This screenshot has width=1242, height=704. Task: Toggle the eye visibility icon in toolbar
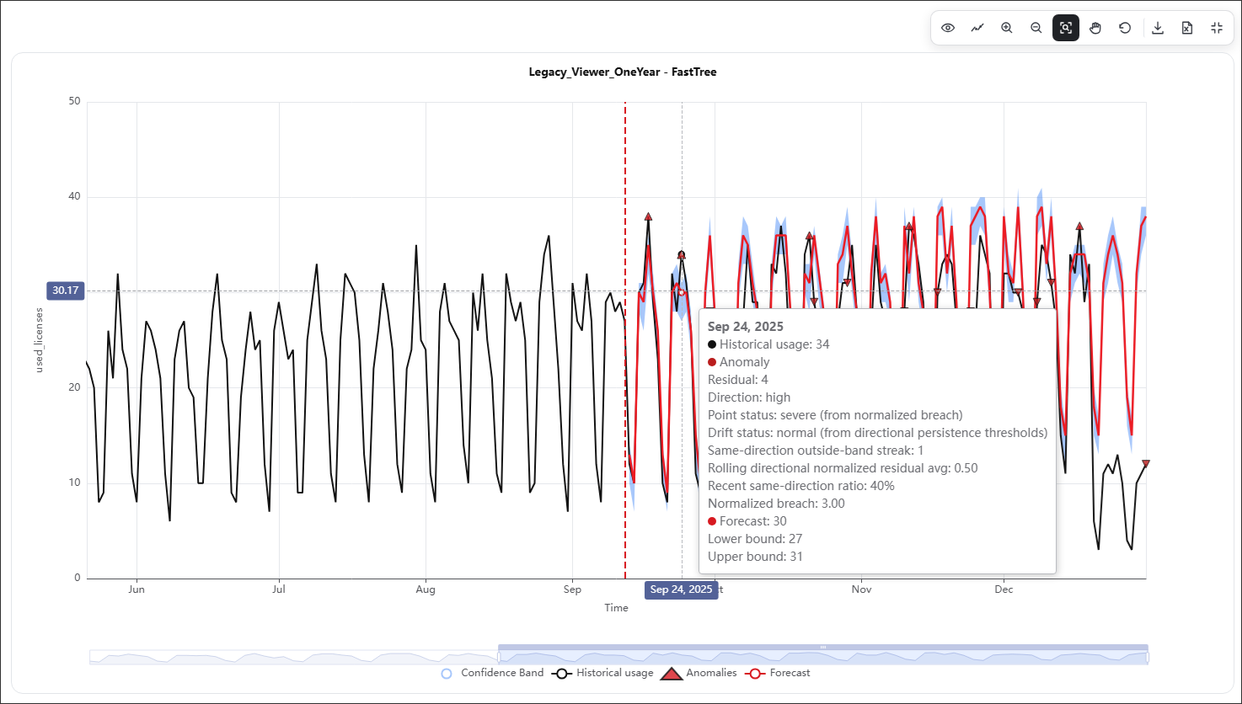pyautogui.click(x=948, y=28)
